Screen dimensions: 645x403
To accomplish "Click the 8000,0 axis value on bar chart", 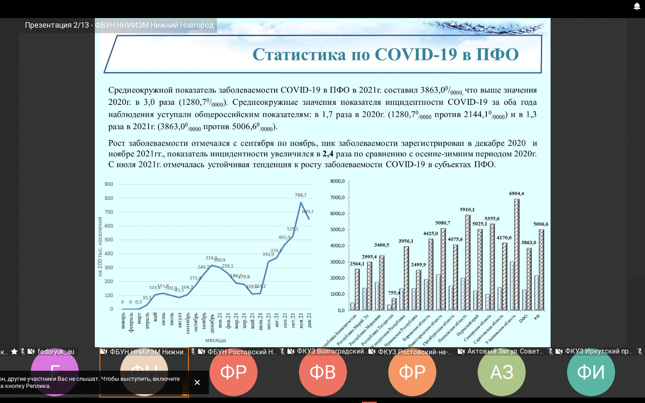I will 337,181.
